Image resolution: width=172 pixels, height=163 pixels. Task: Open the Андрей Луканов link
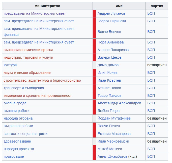111,13
